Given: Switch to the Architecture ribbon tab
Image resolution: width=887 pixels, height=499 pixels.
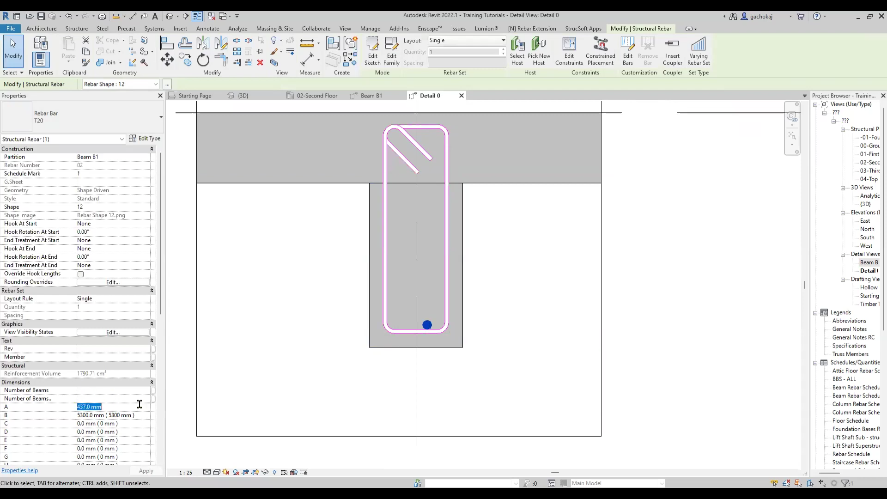Looking at the screenshot, I should click(x=42, y=29).
